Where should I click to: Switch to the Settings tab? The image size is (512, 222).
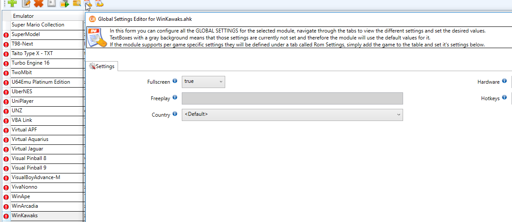(102, 66)
